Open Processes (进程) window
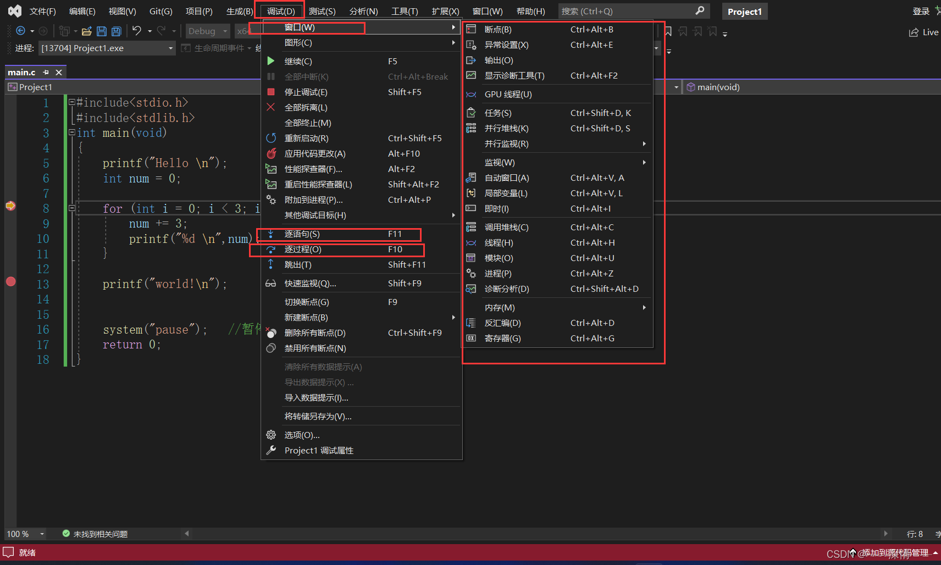This screenshot has width=941, height=565. [x=558, y=274]
